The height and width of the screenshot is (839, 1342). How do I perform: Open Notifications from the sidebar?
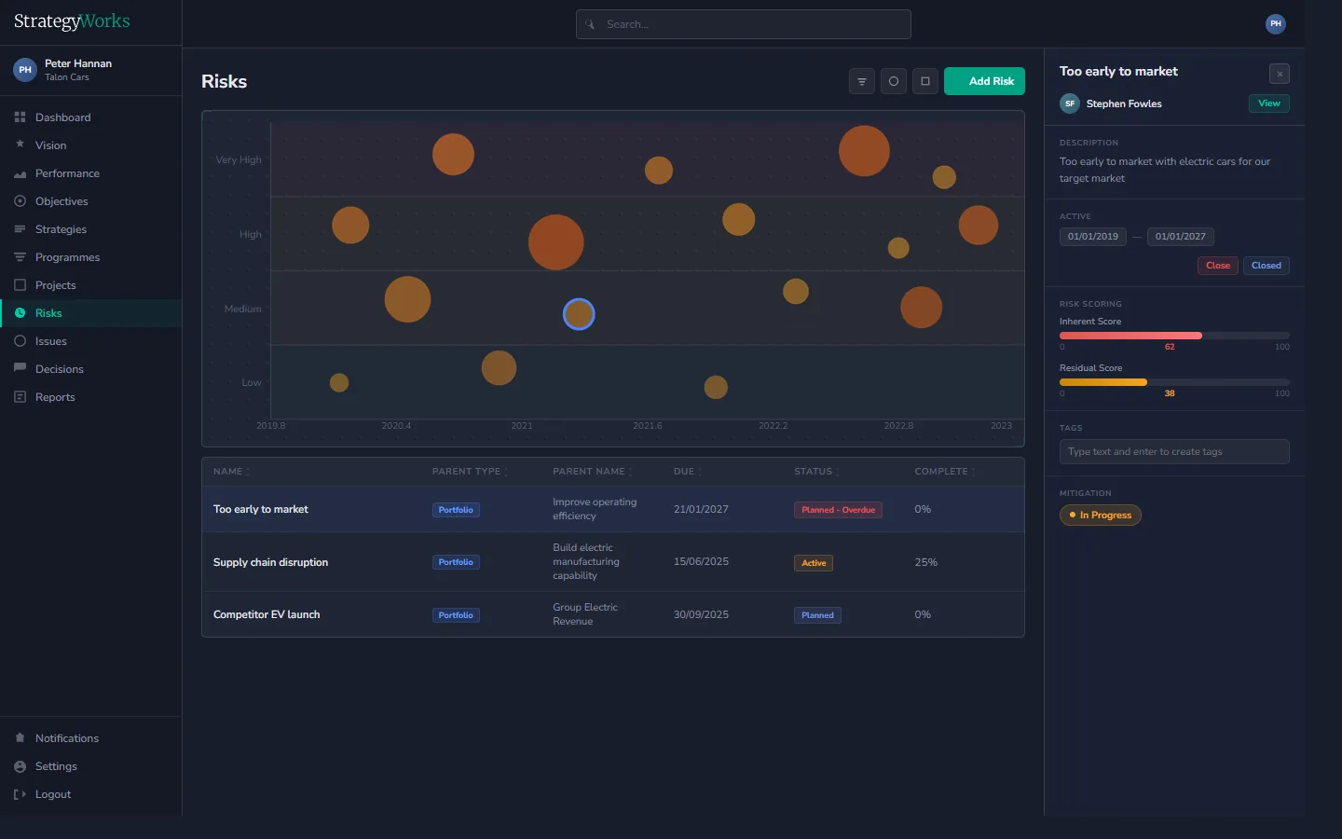(66, 737)
